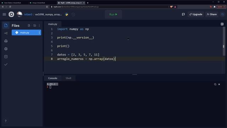Clear the console with X icon

219,84
